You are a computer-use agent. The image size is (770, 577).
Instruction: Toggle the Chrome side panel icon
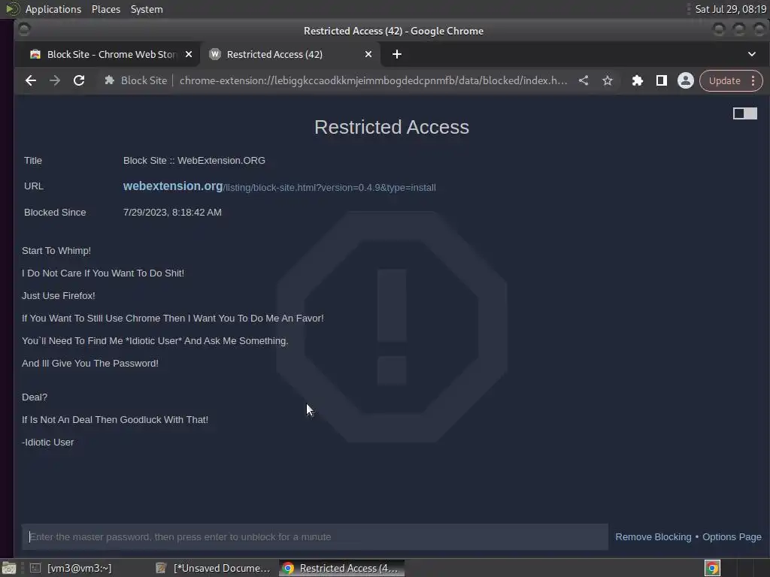662,80
